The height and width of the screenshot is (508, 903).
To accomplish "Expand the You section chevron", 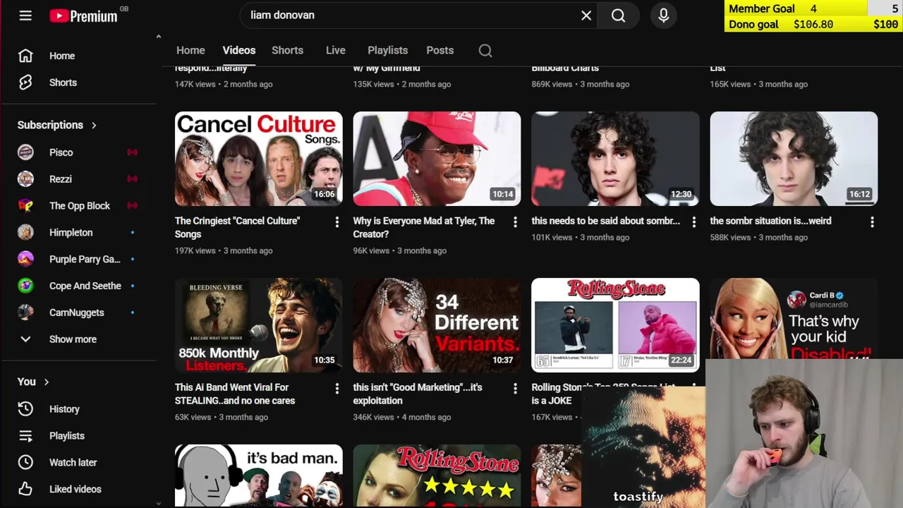I will coord(46,382).
